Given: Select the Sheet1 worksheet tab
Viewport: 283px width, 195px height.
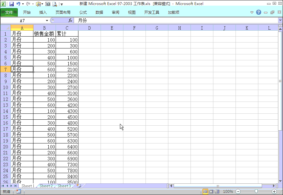Looking at the screenshot, I should click(x=28, y=186).
